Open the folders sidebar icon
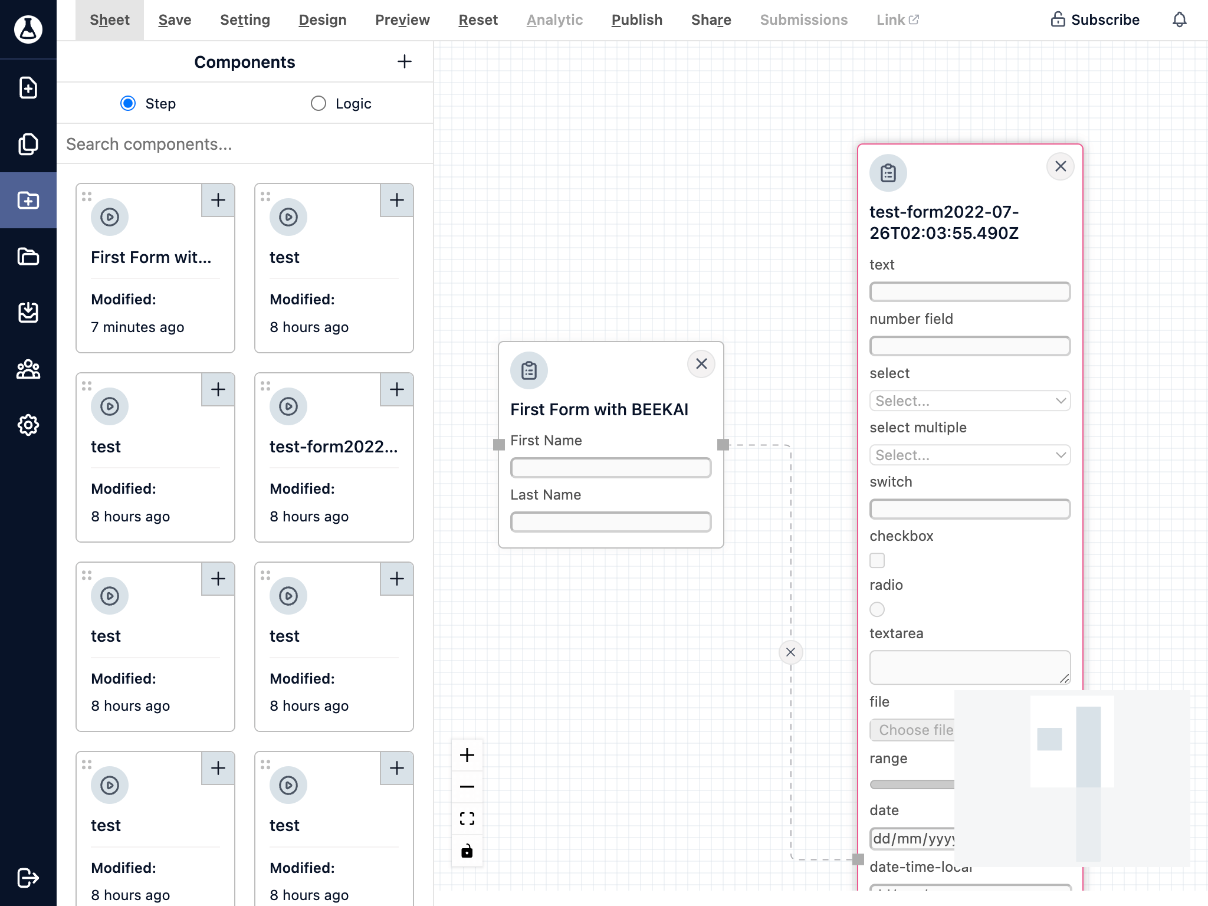 pyautogui.click(x=28, y=257)
